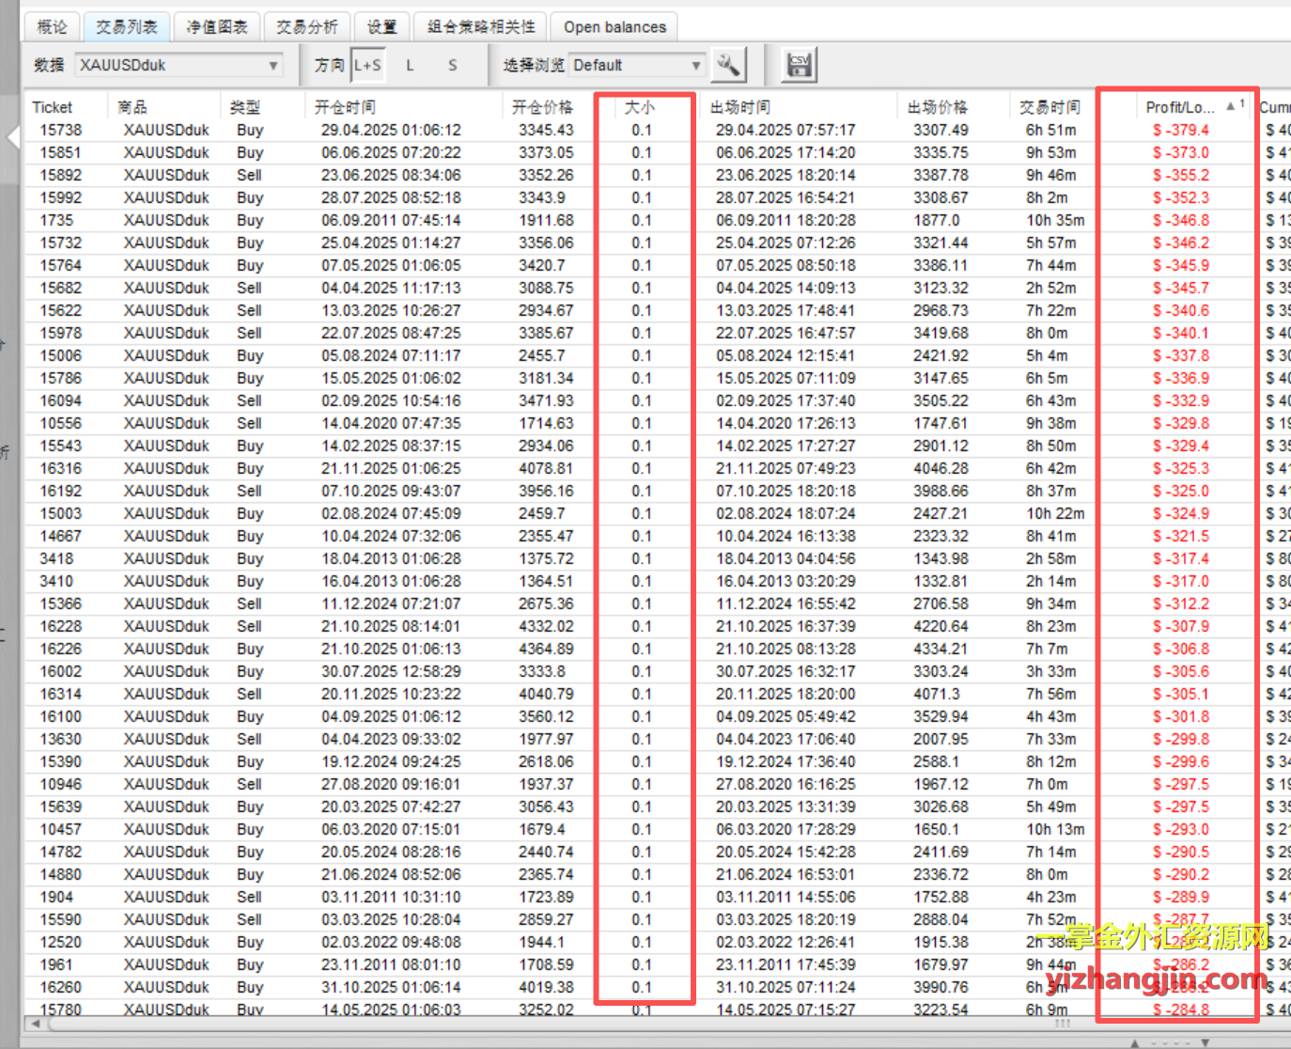1291x1049 pixels.
Task: Select S short-only direction filter
Action: pyautogui.click(x=452, y=65)
